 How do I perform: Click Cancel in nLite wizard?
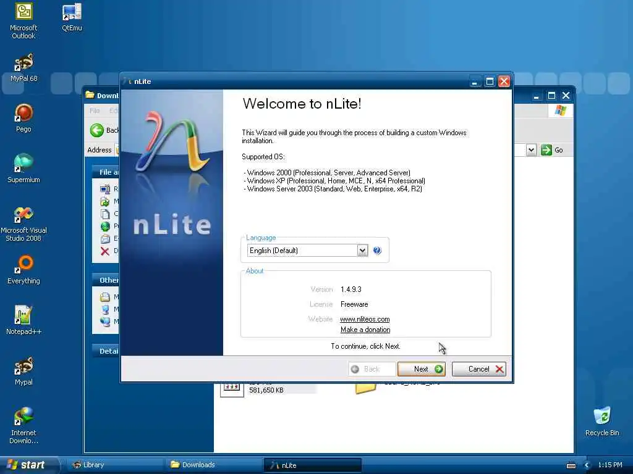[x=479, y=369]
